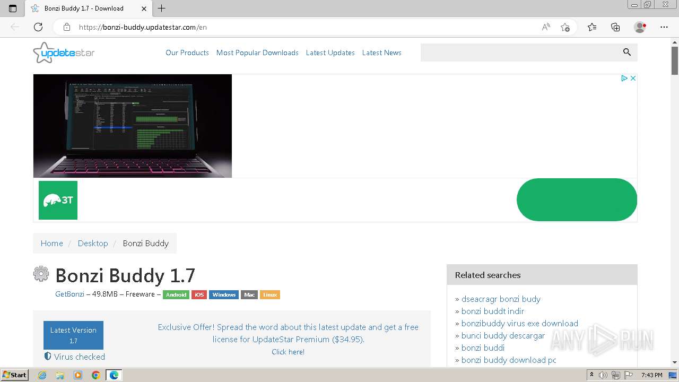Open 'bunci buddy descargar' search
Screen dimensions: 679x382
tap(503, 335)
